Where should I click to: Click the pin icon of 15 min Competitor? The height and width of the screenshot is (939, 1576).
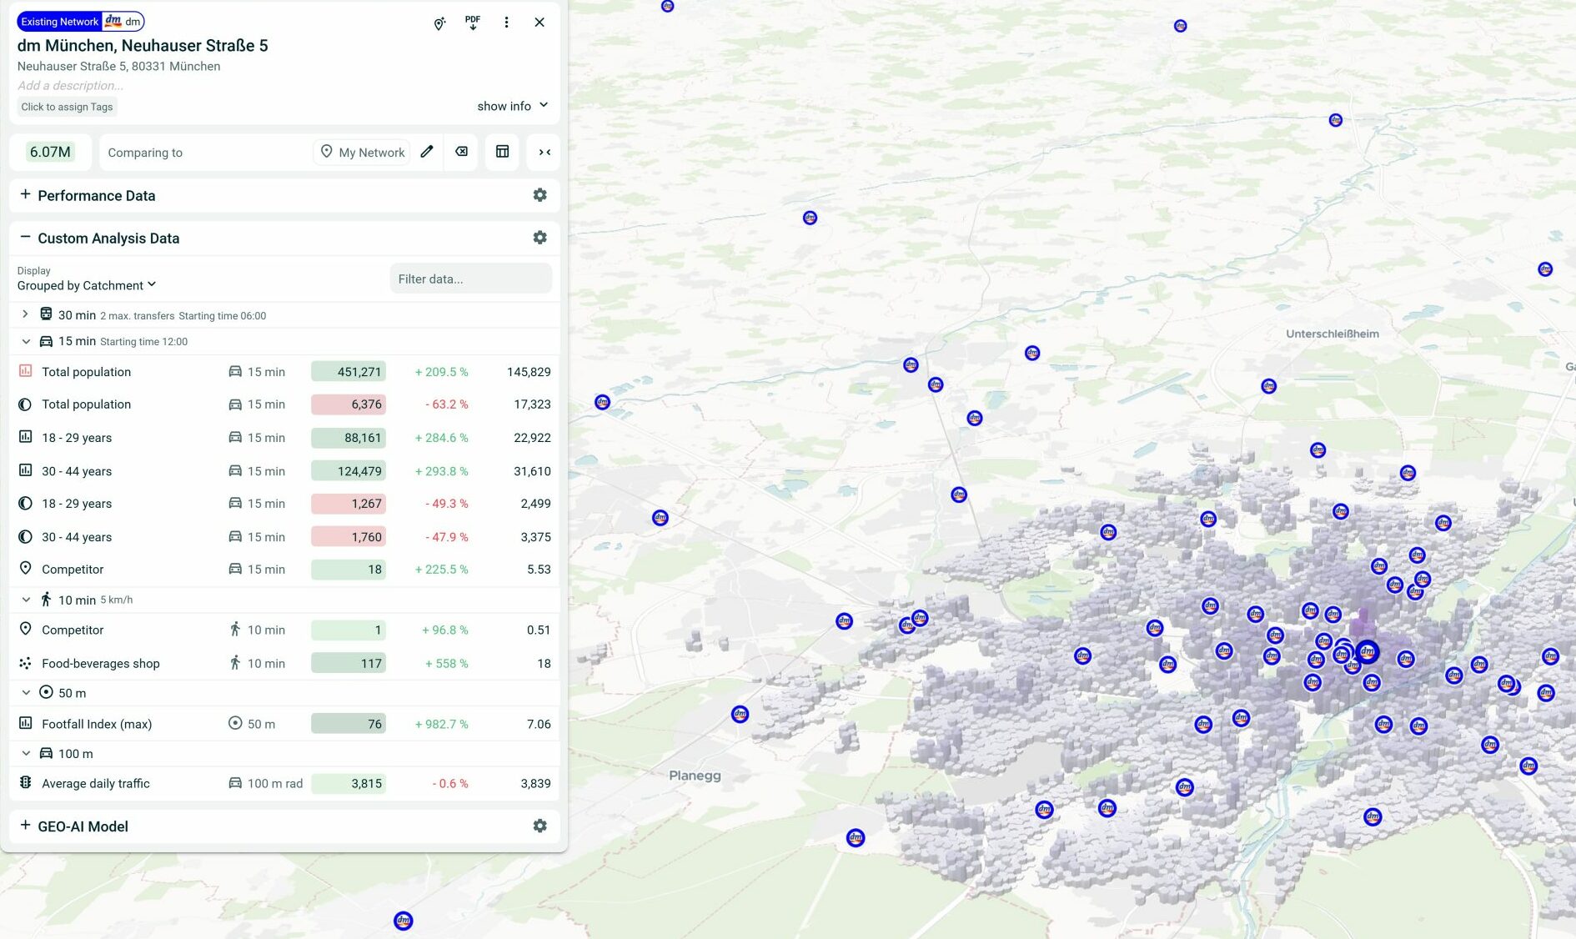coord(25,569)
